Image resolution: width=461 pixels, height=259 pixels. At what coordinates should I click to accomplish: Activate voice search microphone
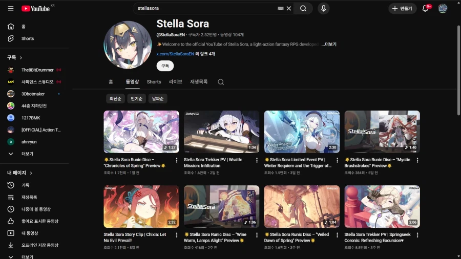[323, 9]
